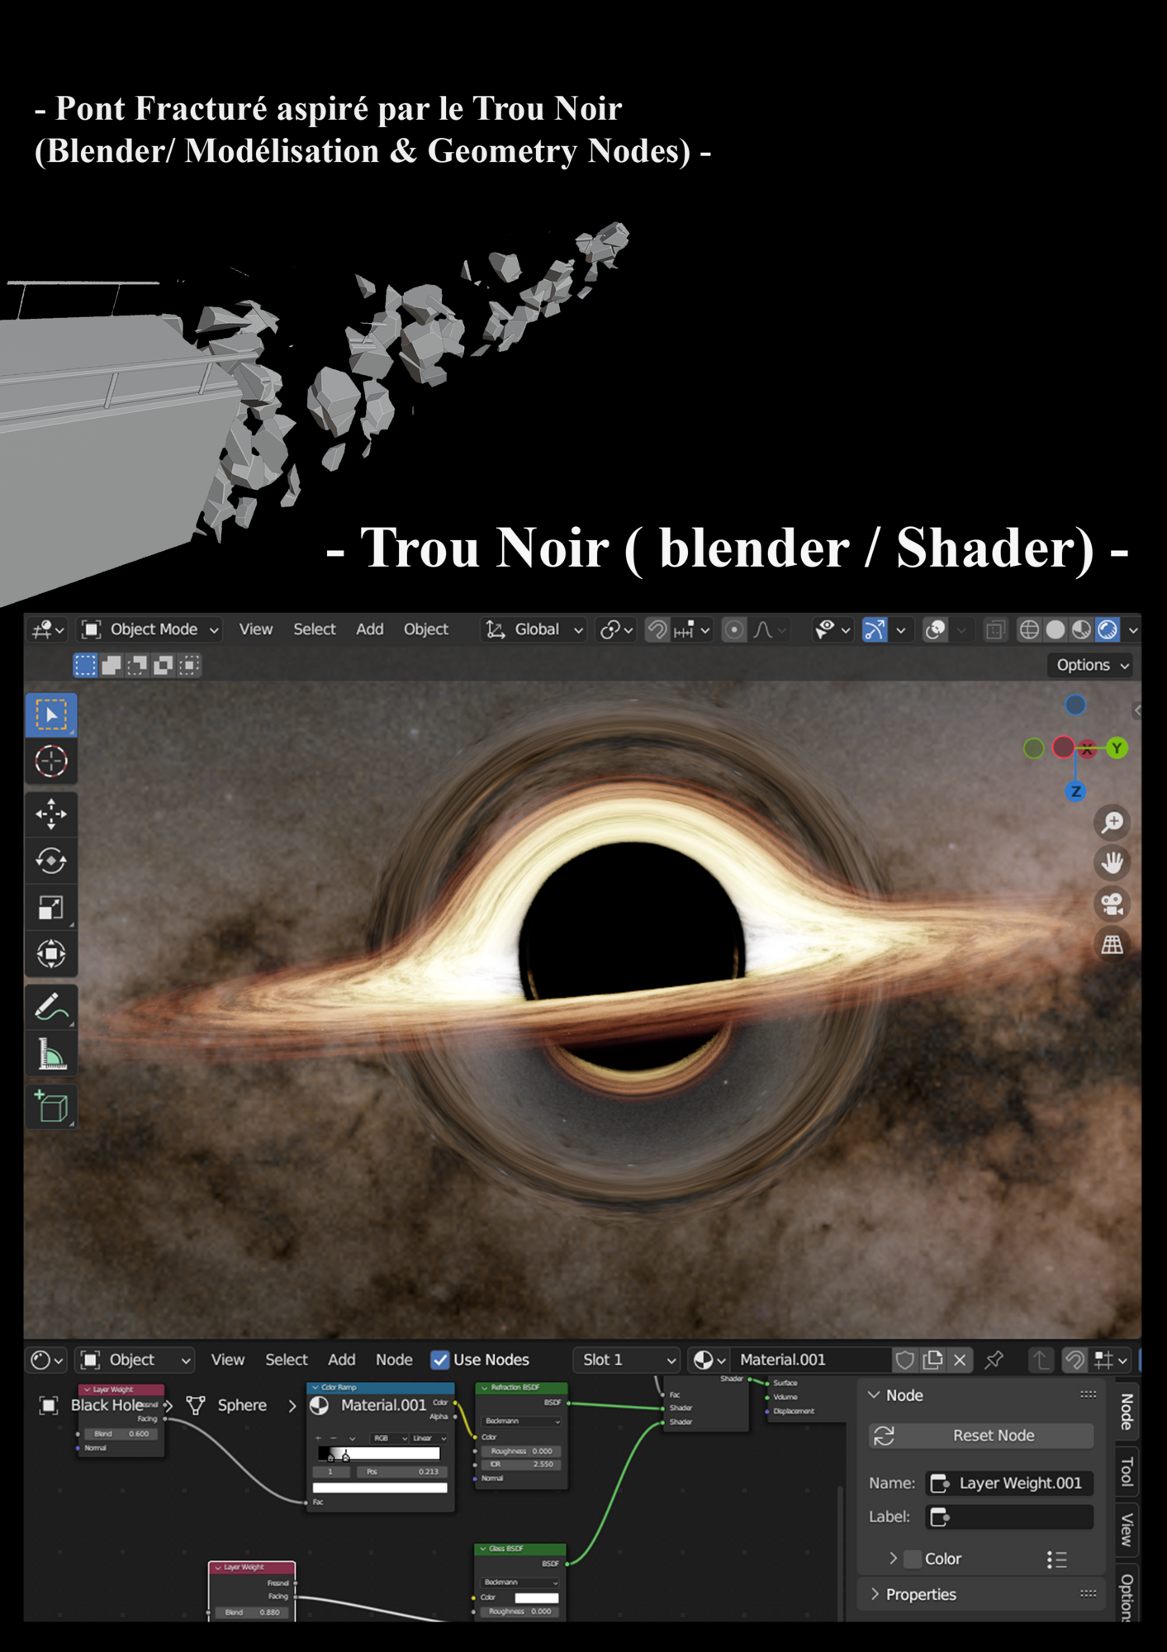
Task: Open the viewport Object menu
Action: pyautogui.click(x=426, y=629)
